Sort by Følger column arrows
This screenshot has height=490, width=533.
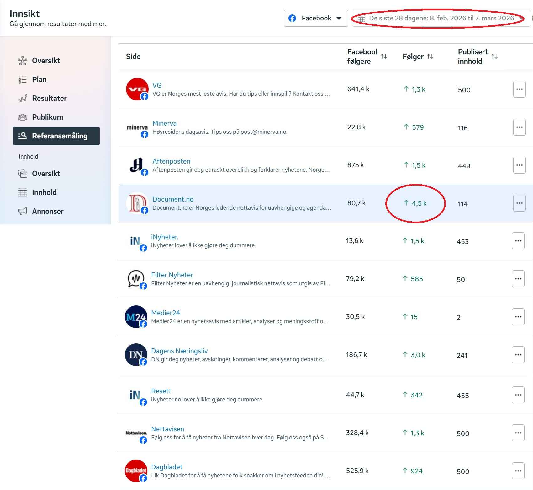[x=430, y=57]
